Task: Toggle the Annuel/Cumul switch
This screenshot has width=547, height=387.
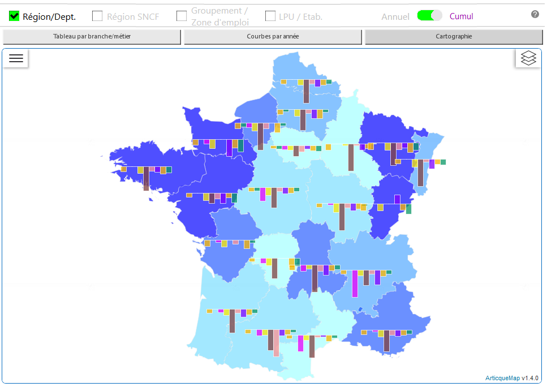Action: (x=429, y=16)
